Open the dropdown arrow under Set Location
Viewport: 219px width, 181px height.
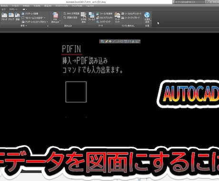[x=150, y=20]
